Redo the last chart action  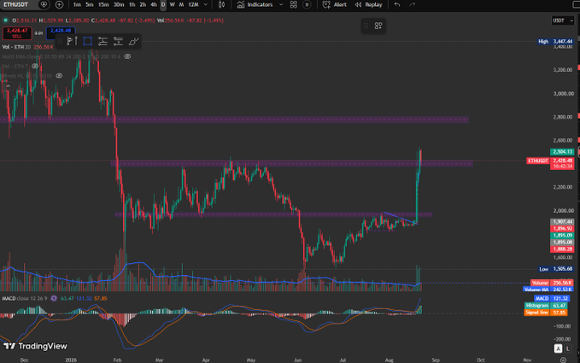(412, 4)
